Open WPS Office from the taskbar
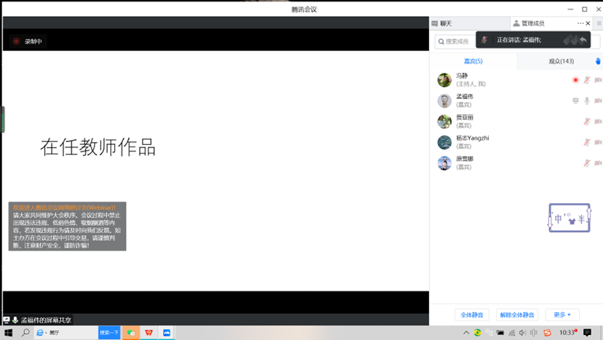 tap(149, 333)
